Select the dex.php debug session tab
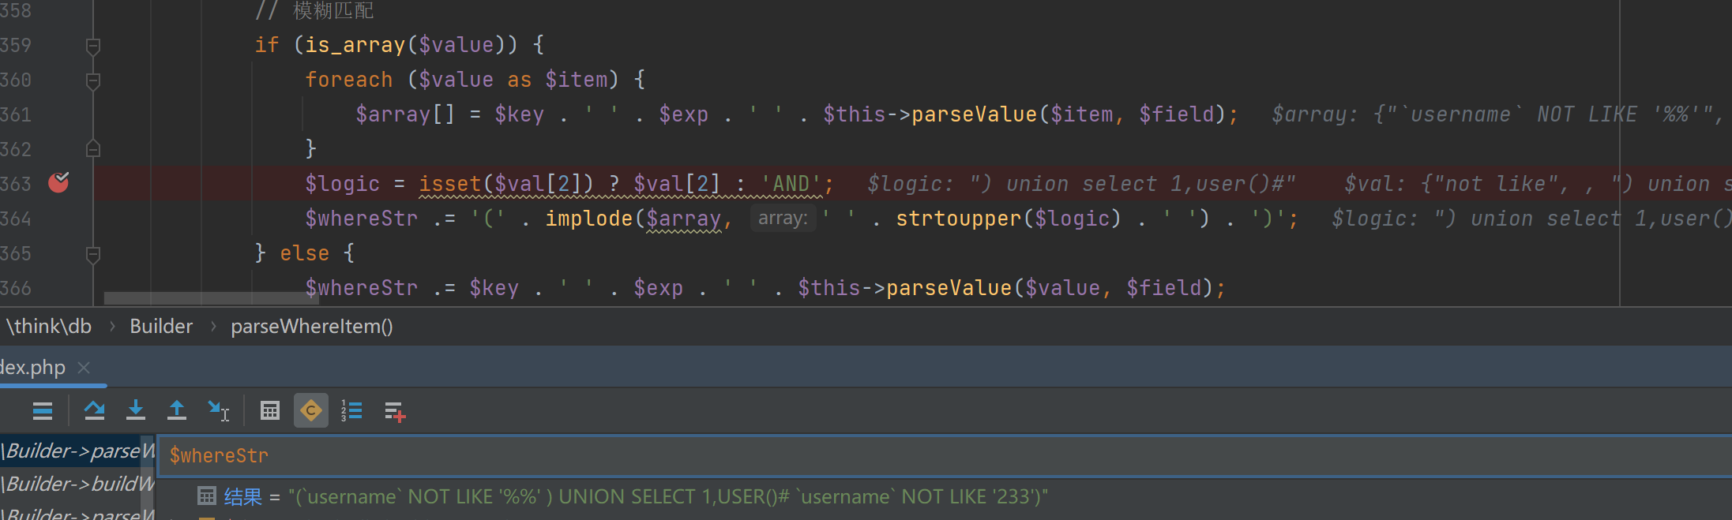Image resolution: width=1732 pixels, height=520 pixels. (33, 368)
